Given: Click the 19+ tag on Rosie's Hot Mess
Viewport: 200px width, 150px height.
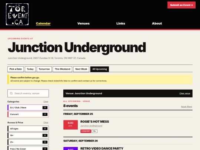Looking at the screenshot, I should 94,131.
